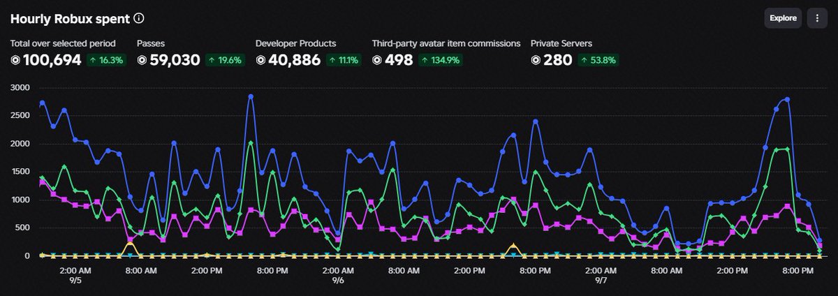The width and height of the screenshot is (838, 296).
Task: Open the Explore button
Action: point(783,18)
